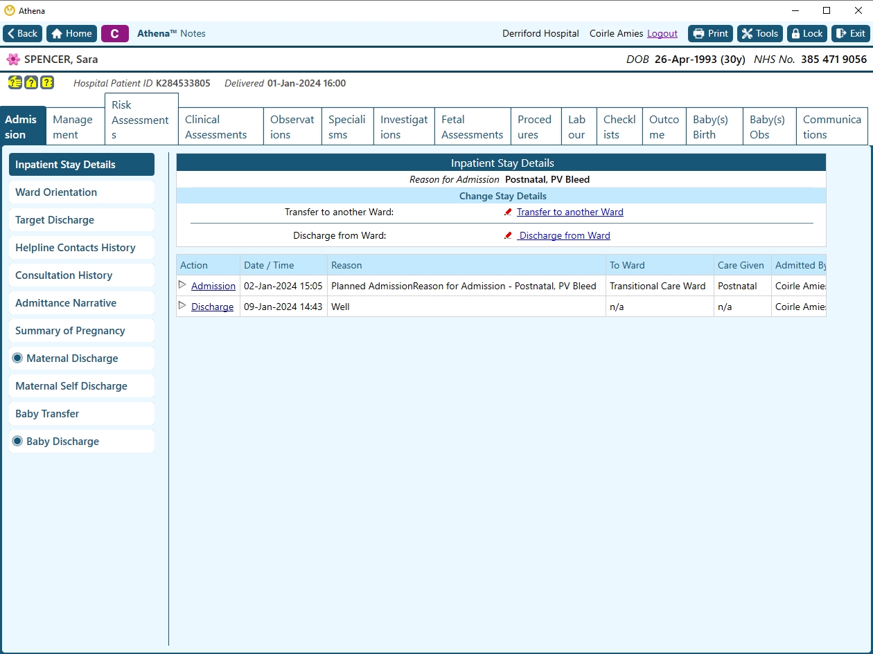This screenshot has width=873, height=654.
Task: Open the Home screen
Action: tap(71, 33)
